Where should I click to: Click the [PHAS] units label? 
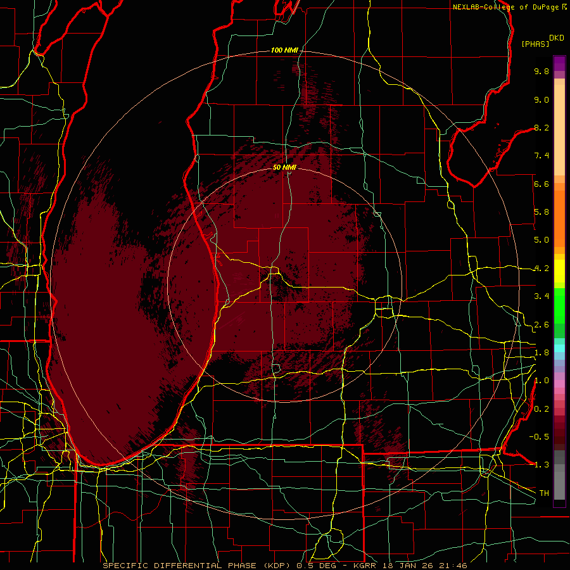click(x=535, y=44)
